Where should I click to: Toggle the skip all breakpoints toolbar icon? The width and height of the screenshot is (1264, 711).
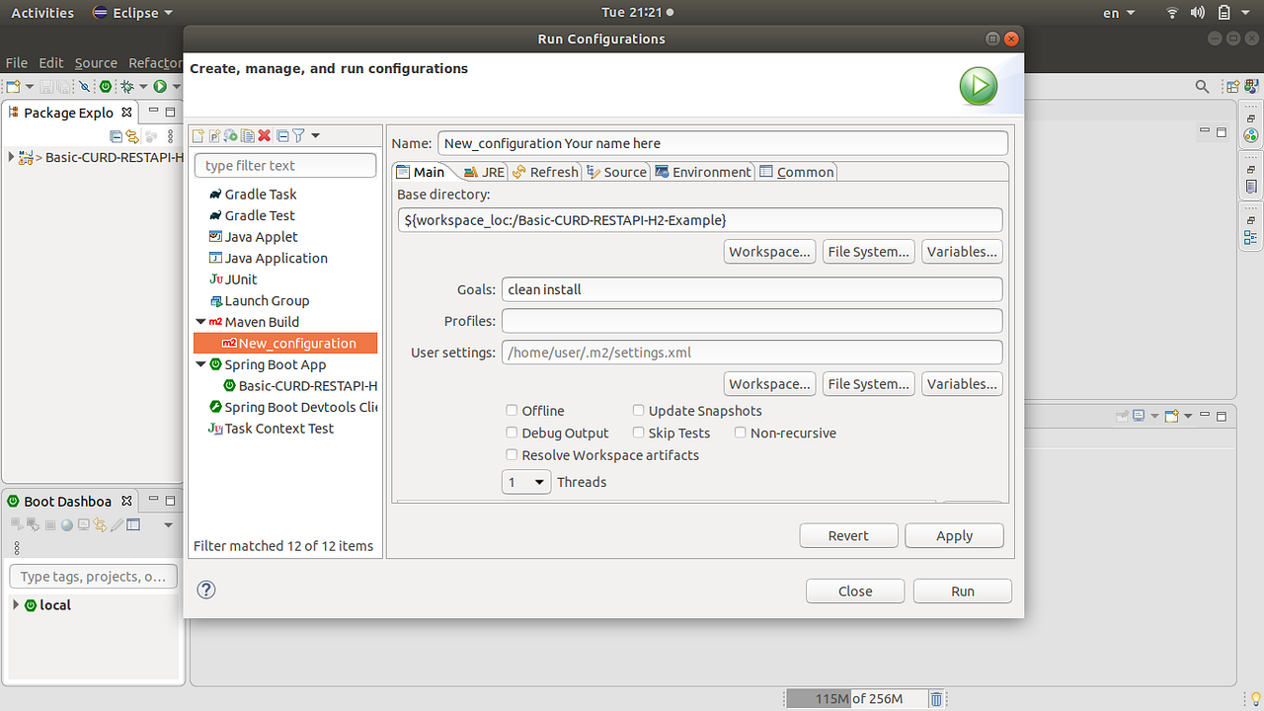(84, 87)
